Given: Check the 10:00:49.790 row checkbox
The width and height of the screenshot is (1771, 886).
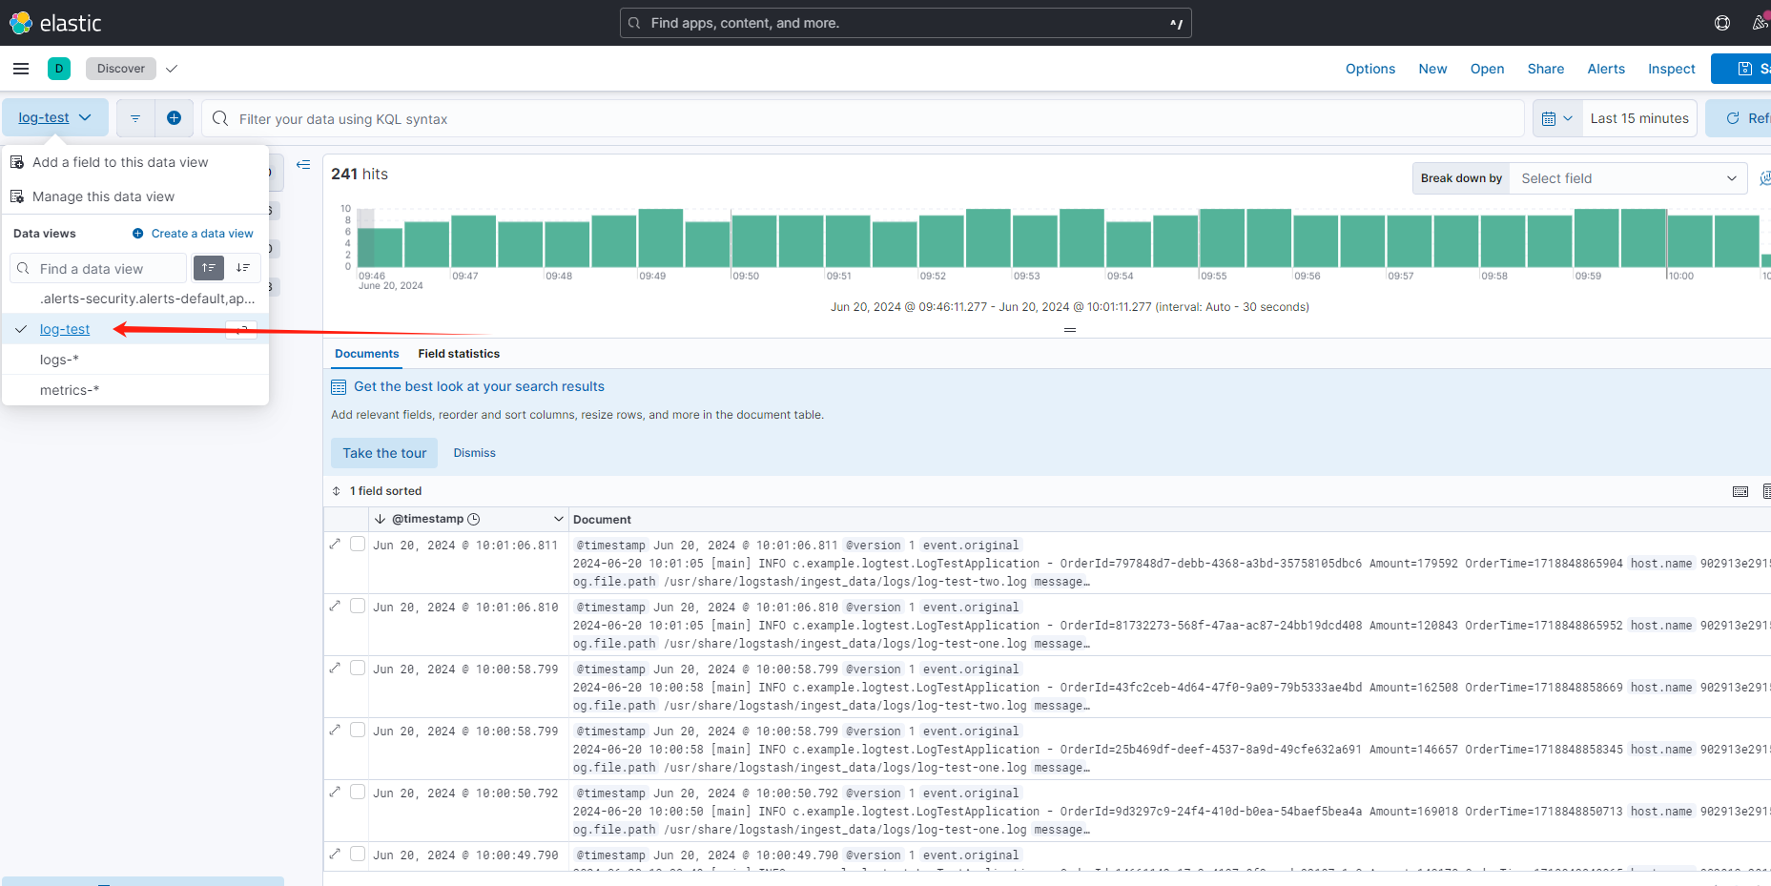Looking at the screenshot, I should [358, 854].
